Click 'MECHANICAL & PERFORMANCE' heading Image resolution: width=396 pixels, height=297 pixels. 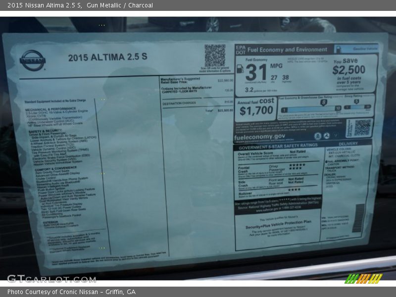coord(50,109)
